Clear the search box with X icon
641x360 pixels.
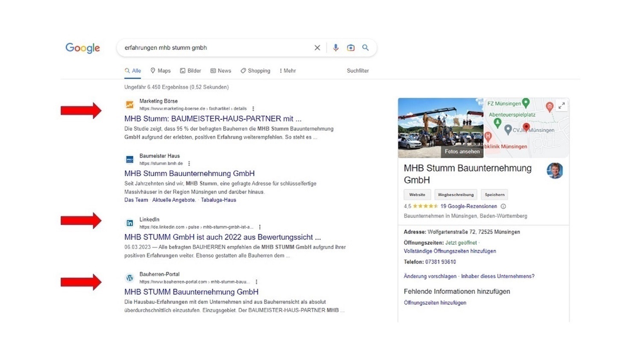point(317,48)
